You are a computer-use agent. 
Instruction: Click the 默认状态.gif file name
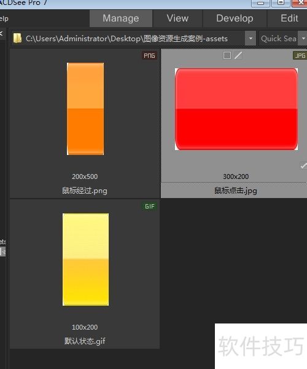pos(85,341)
